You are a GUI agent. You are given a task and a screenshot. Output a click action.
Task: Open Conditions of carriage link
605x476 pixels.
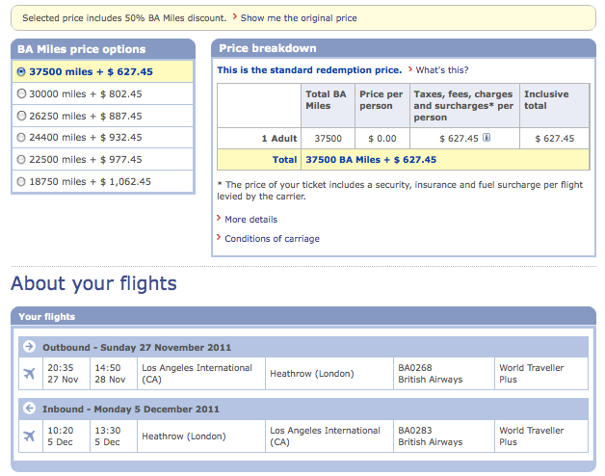(x=272, y=239)
